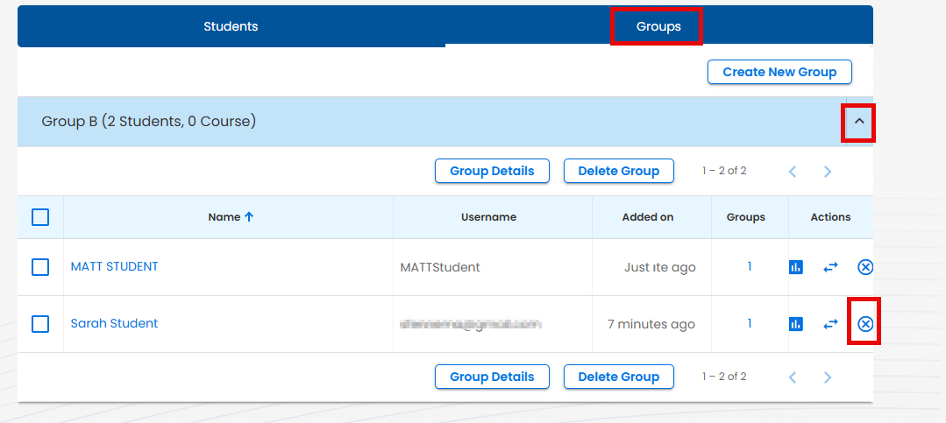Collapse Group B with the chevron
The image size is (946, 423).
[859, 122]
